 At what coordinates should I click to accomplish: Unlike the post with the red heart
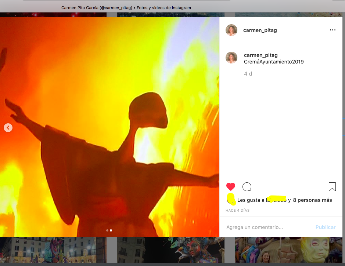pyautogui.click(x=231, y=187)
